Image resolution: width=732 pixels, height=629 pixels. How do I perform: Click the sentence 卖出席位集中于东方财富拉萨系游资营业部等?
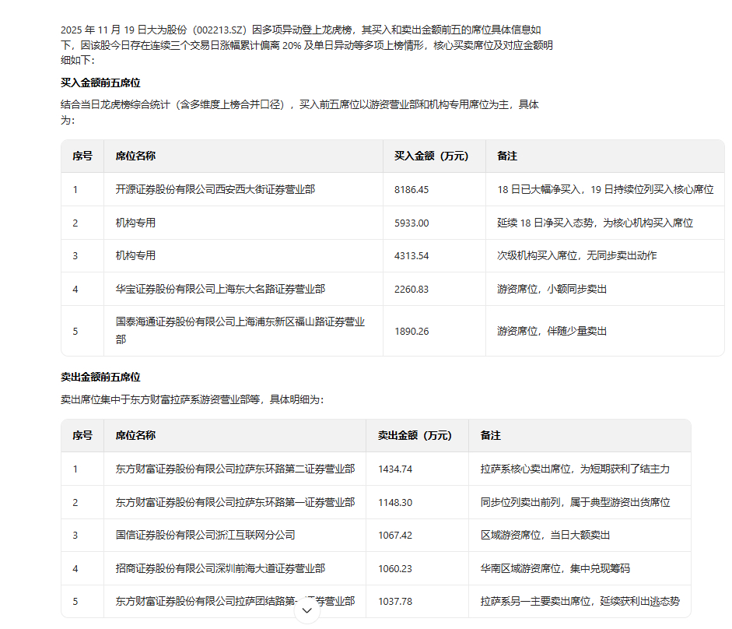click(x=192, y=399)
